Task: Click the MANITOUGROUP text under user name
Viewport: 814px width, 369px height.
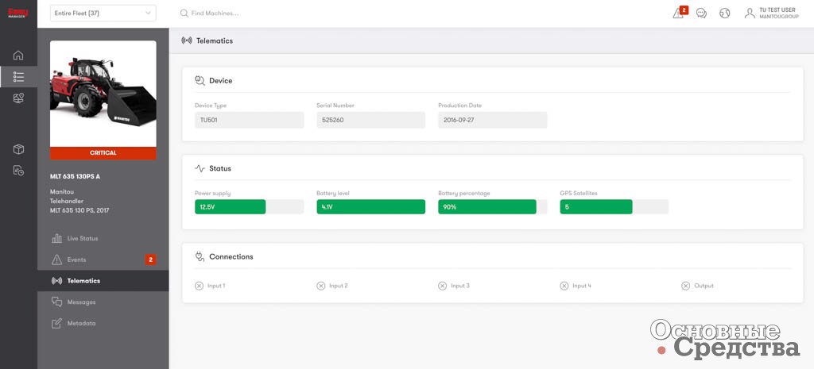Action: coord(779,17)
